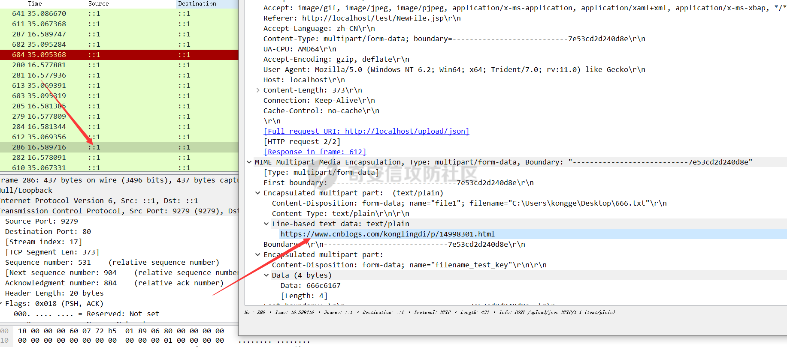Select red-highlighted packet 684 at 35.095368
This screenshot has width=787, height=347.
point(119,55)
